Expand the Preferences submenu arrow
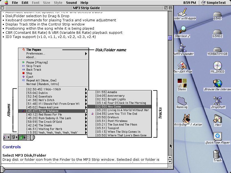The height and width of the screenshot is (173, 231). point(86,54)
